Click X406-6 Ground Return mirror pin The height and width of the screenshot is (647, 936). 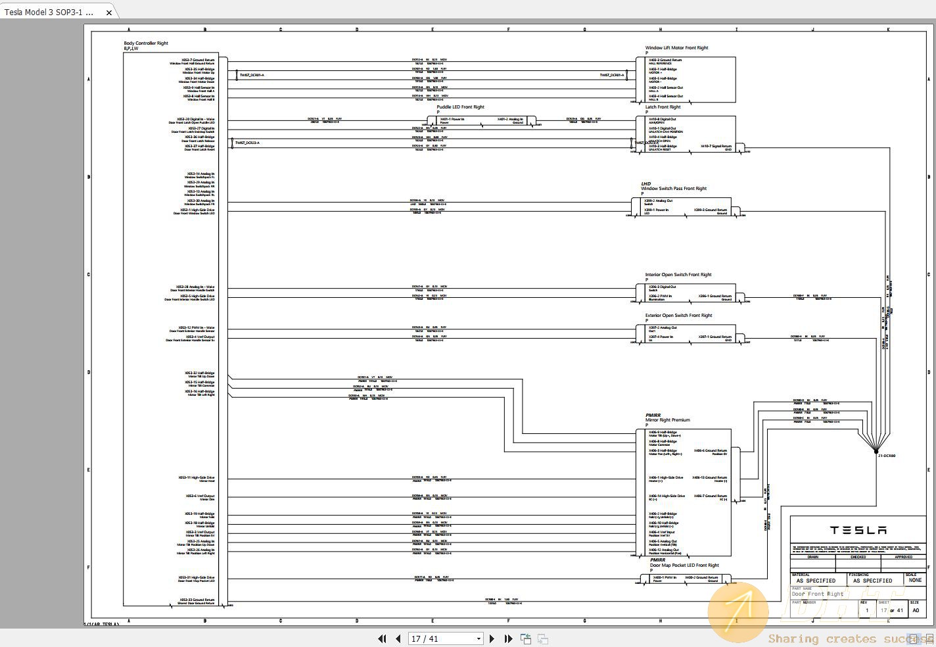click(x=711, y=451)
